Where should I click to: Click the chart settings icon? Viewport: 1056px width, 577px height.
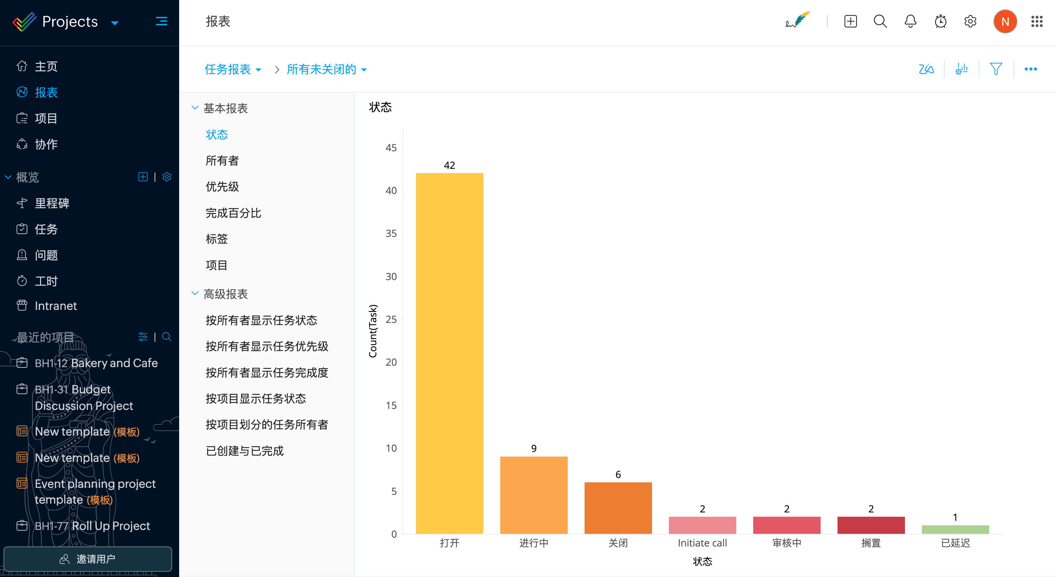[x=961, y=69]
